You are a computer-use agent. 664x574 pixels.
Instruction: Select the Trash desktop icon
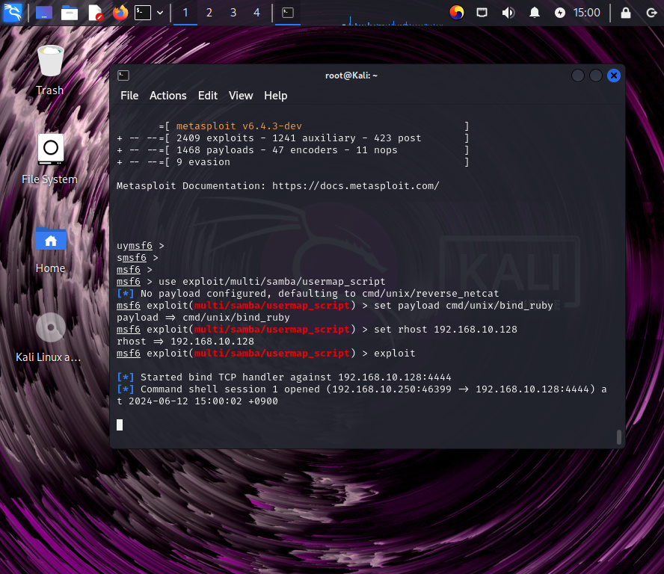pyautogui.click(x=50, y=70)
